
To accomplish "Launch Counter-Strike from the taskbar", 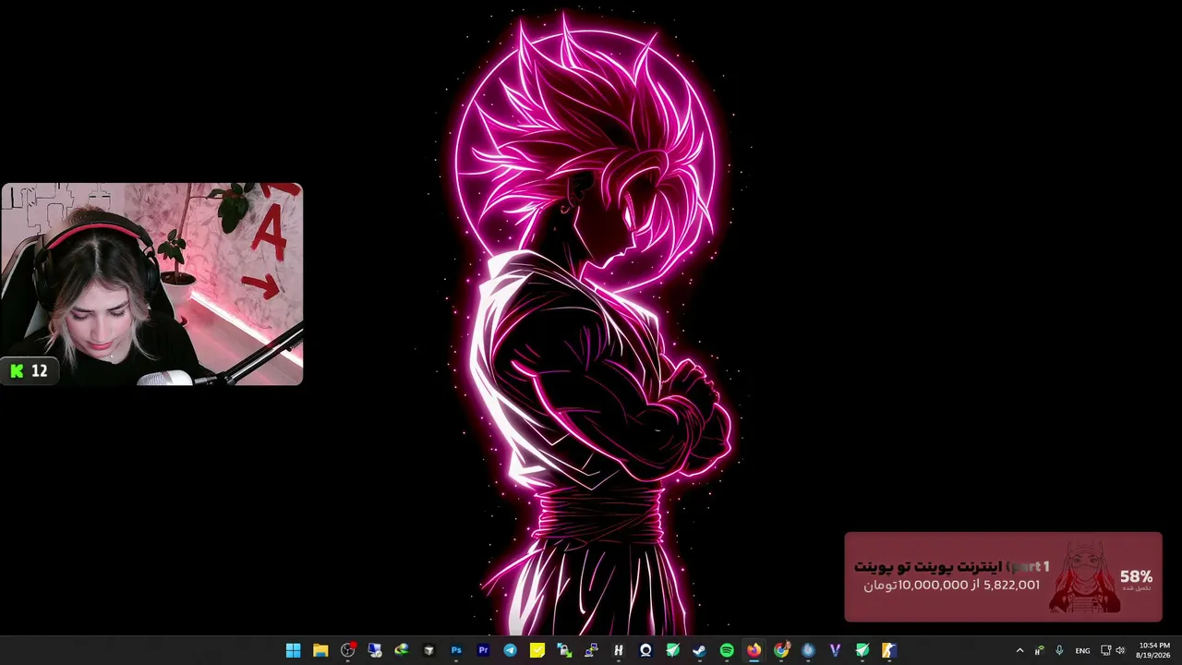I will point(889,650).
